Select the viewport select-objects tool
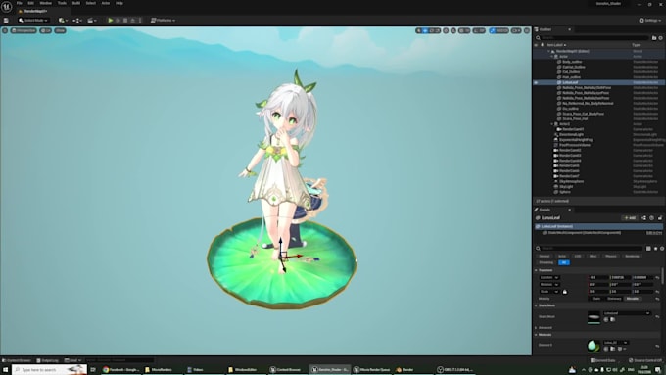The width and height of the screenshot is (666, 375). point(419,30)
